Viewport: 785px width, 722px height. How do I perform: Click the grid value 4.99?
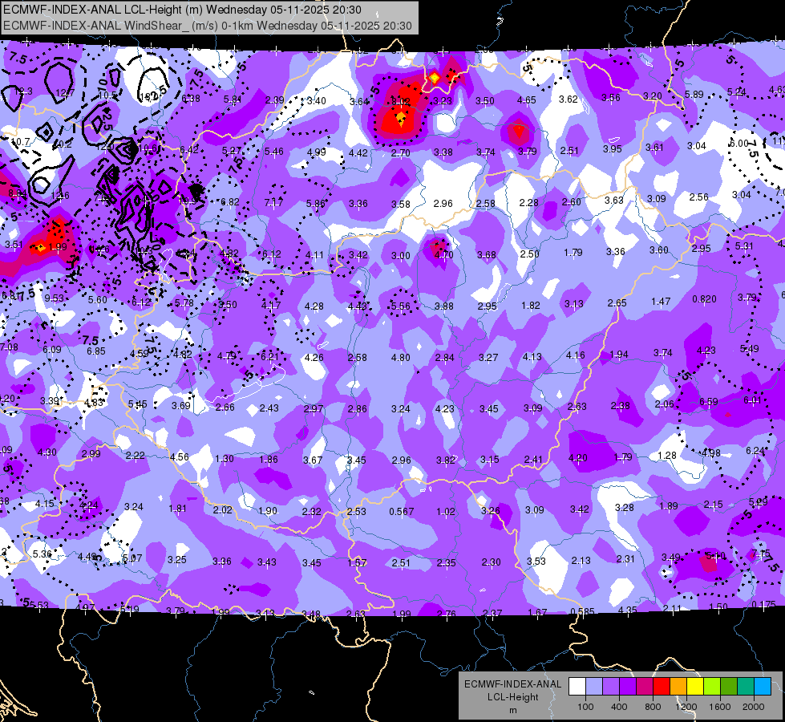coord(317,152)
